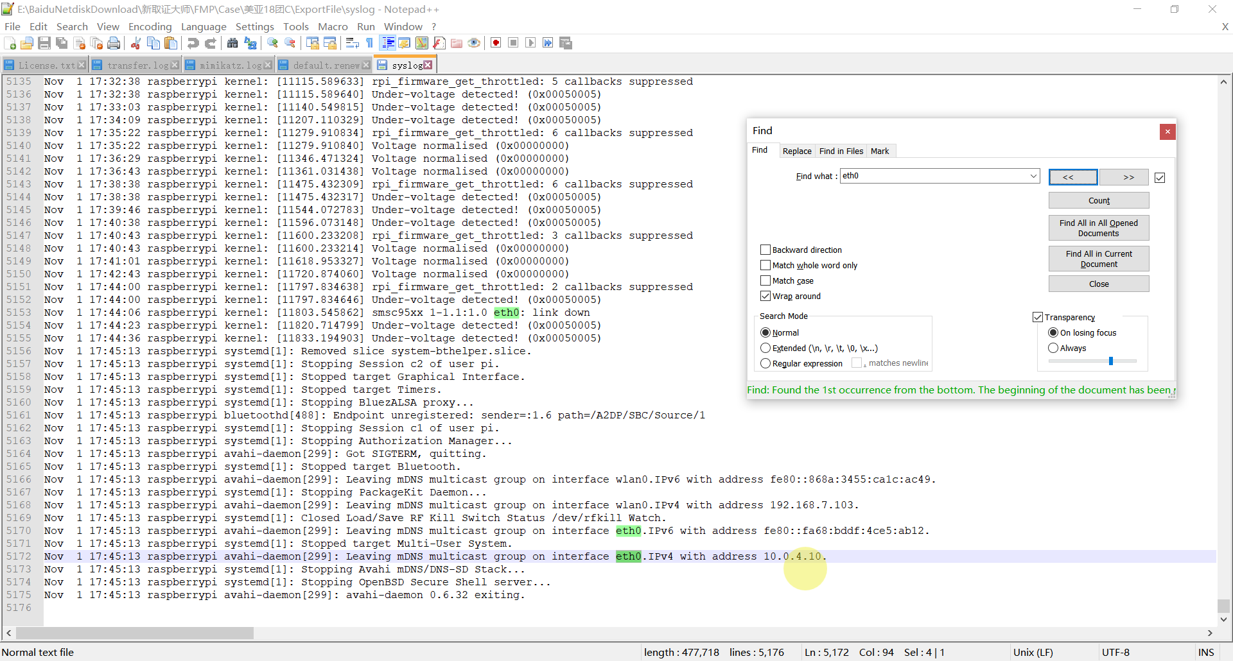Toggle the Word Wrap toolbar icon
The width and height of the screenshot is (1233, 661).
(352, 43)
